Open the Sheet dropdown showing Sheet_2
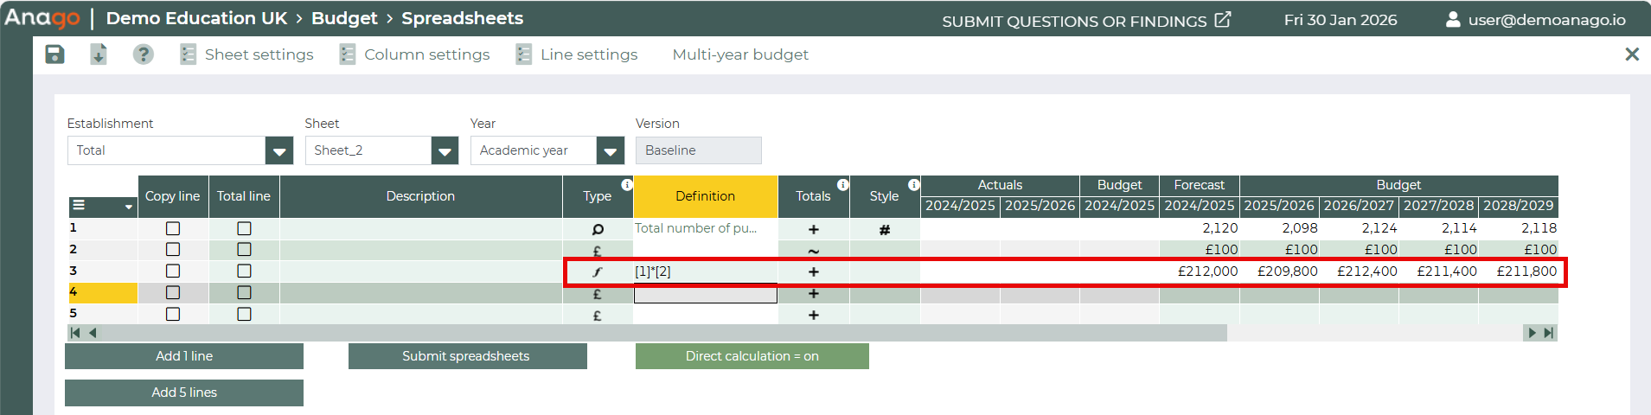 tap(445, 151)
